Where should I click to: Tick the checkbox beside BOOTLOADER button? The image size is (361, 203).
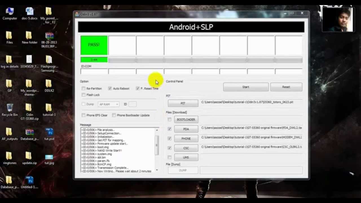pyautogui.click(x=170, y=120)
